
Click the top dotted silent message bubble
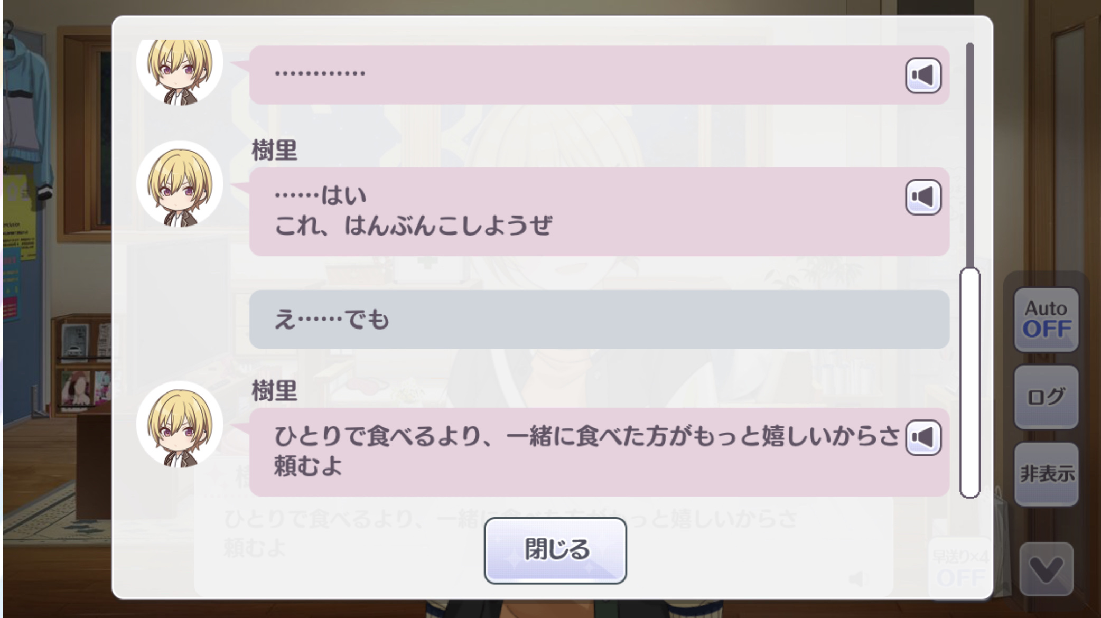click(599, 74)
